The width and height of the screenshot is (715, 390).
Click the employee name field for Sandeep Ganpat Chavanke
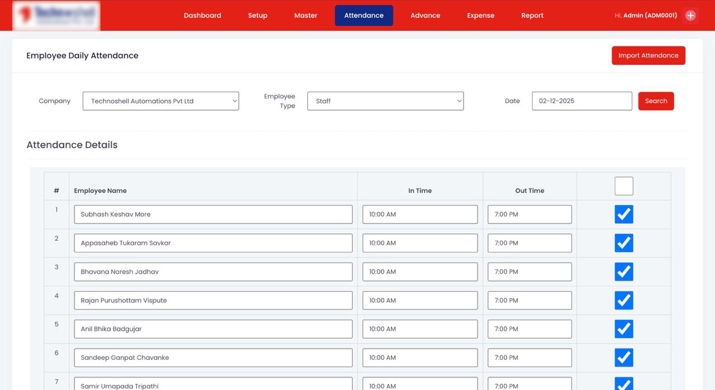213,358
